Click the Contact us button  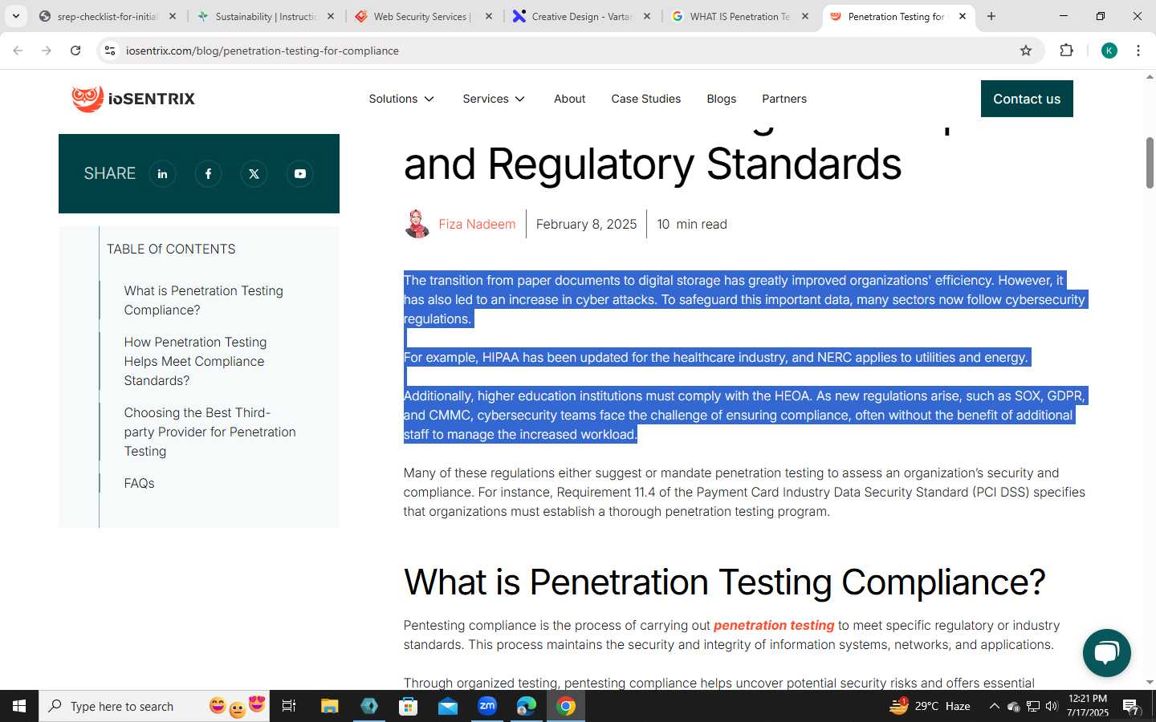point(1027,99)
